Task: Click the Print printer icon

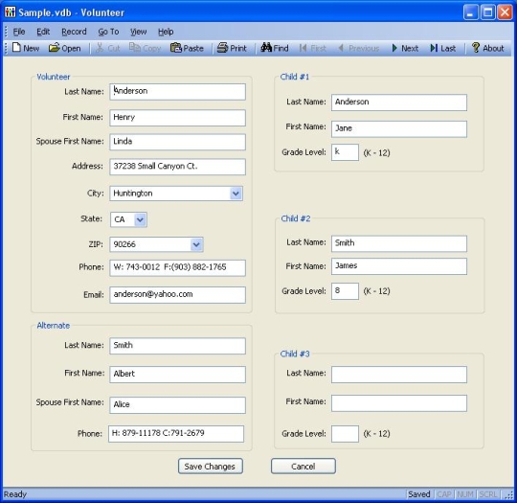Action: (x=222, y=48)
